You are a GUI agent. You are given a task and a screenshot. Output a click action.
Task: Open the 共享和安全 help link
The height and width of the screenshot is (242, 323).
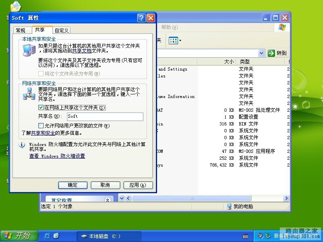43,133
